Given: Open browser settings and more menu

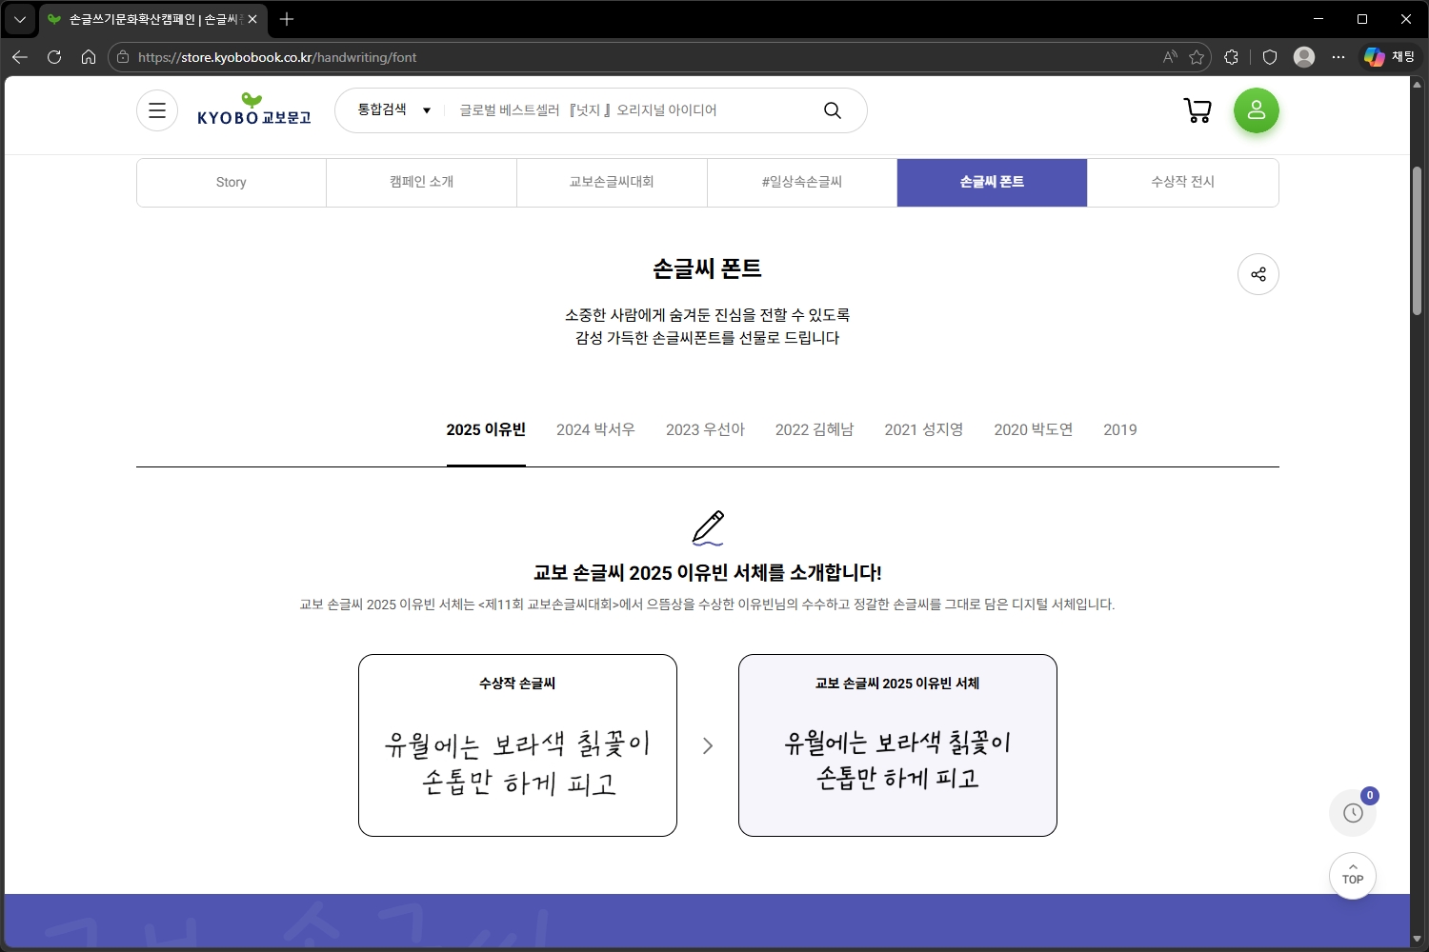Looking at the screenshot, I should pyautogui.click(x=1338, y=57).
